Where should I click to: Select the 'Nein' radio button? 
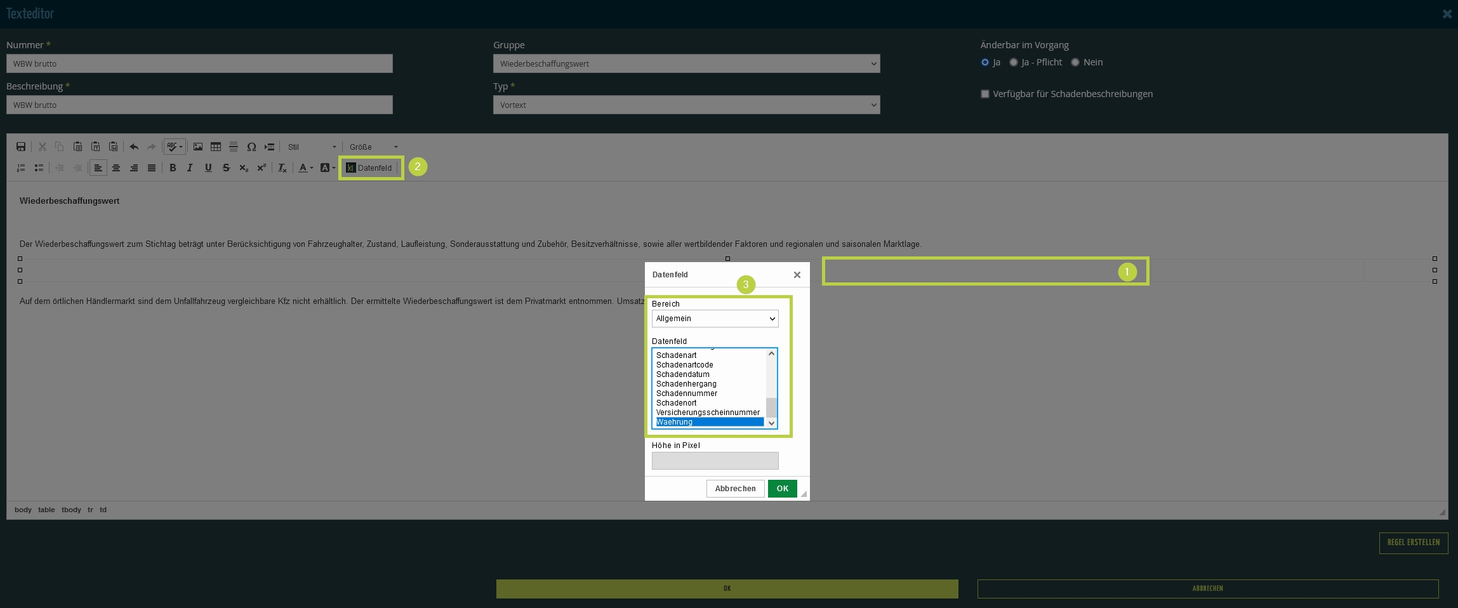point(1075,62)
